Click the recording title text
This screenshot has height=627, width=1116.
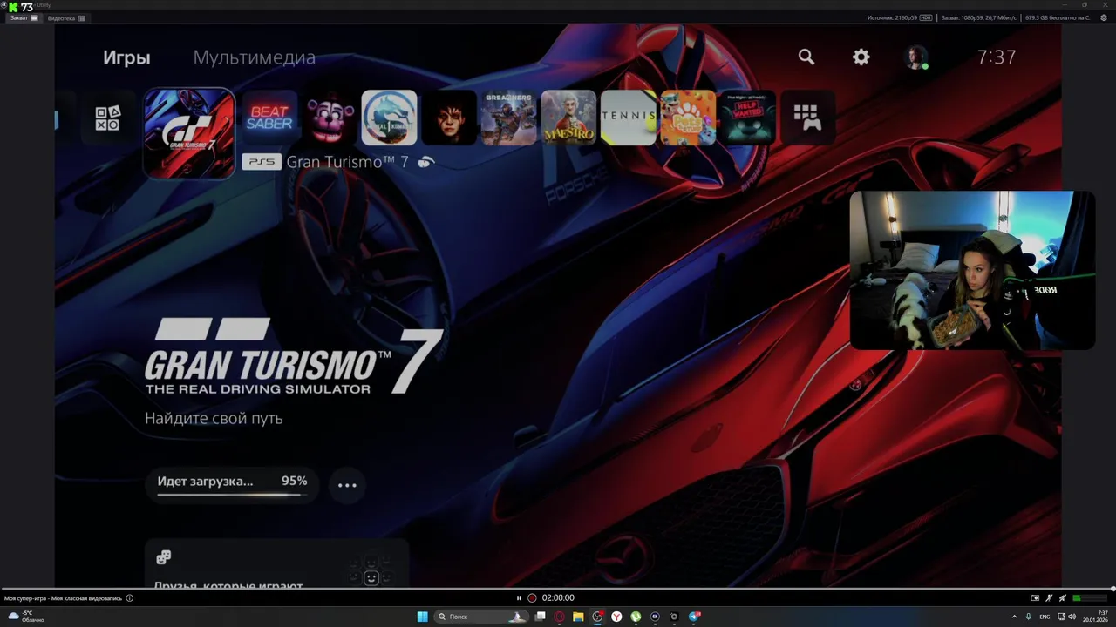tap(63, 598)
